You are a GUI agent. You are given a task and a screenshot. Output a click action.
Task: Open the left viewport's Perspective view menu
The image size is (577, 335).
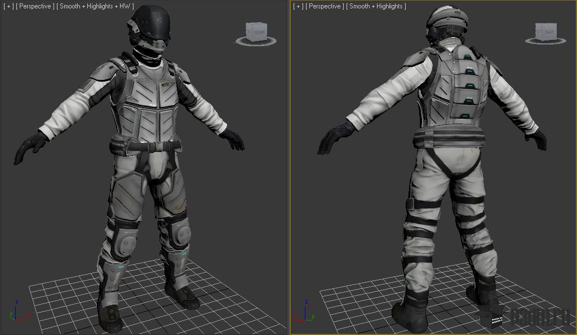(35, 6)
